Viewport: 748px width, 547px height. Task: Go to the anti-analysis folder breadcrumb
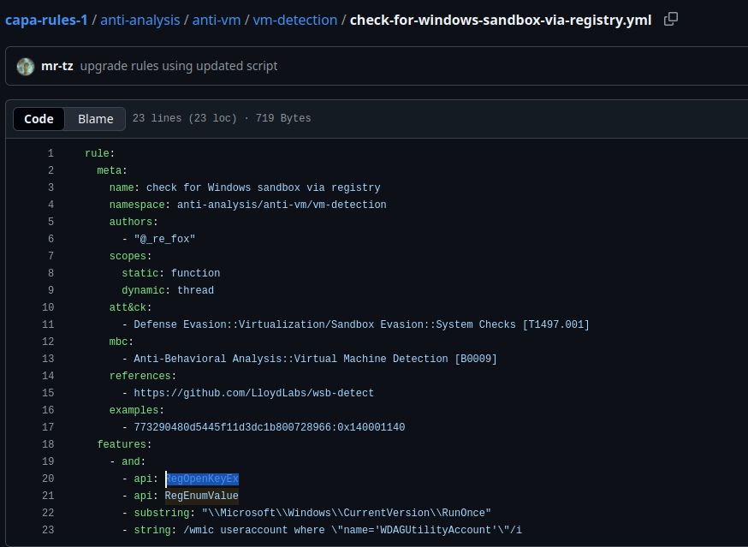(x=139, y=20)
